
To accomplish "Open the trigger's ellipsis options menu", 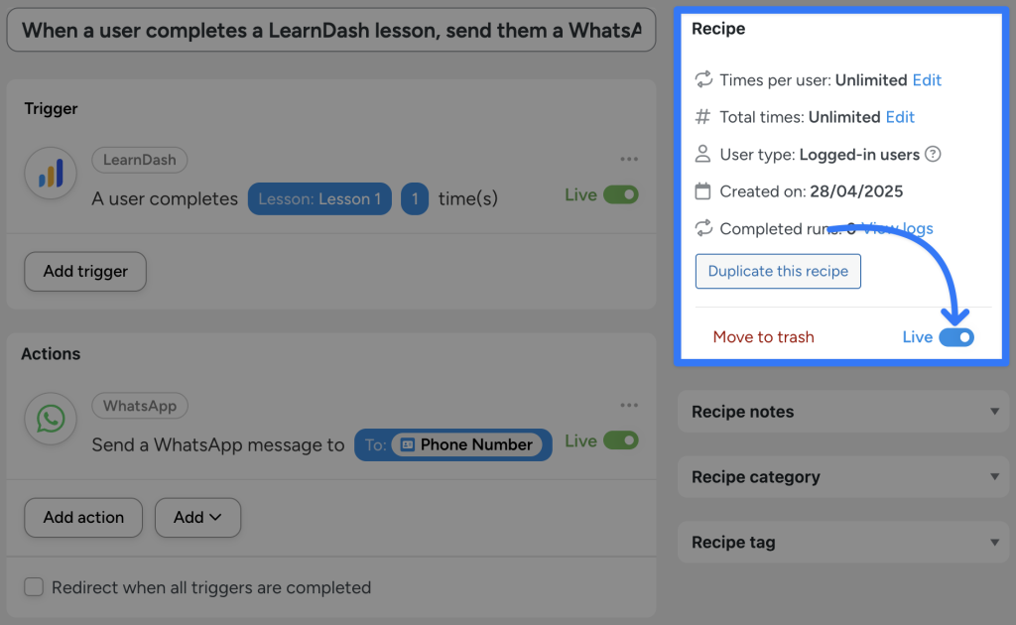I will pos(629,158).
